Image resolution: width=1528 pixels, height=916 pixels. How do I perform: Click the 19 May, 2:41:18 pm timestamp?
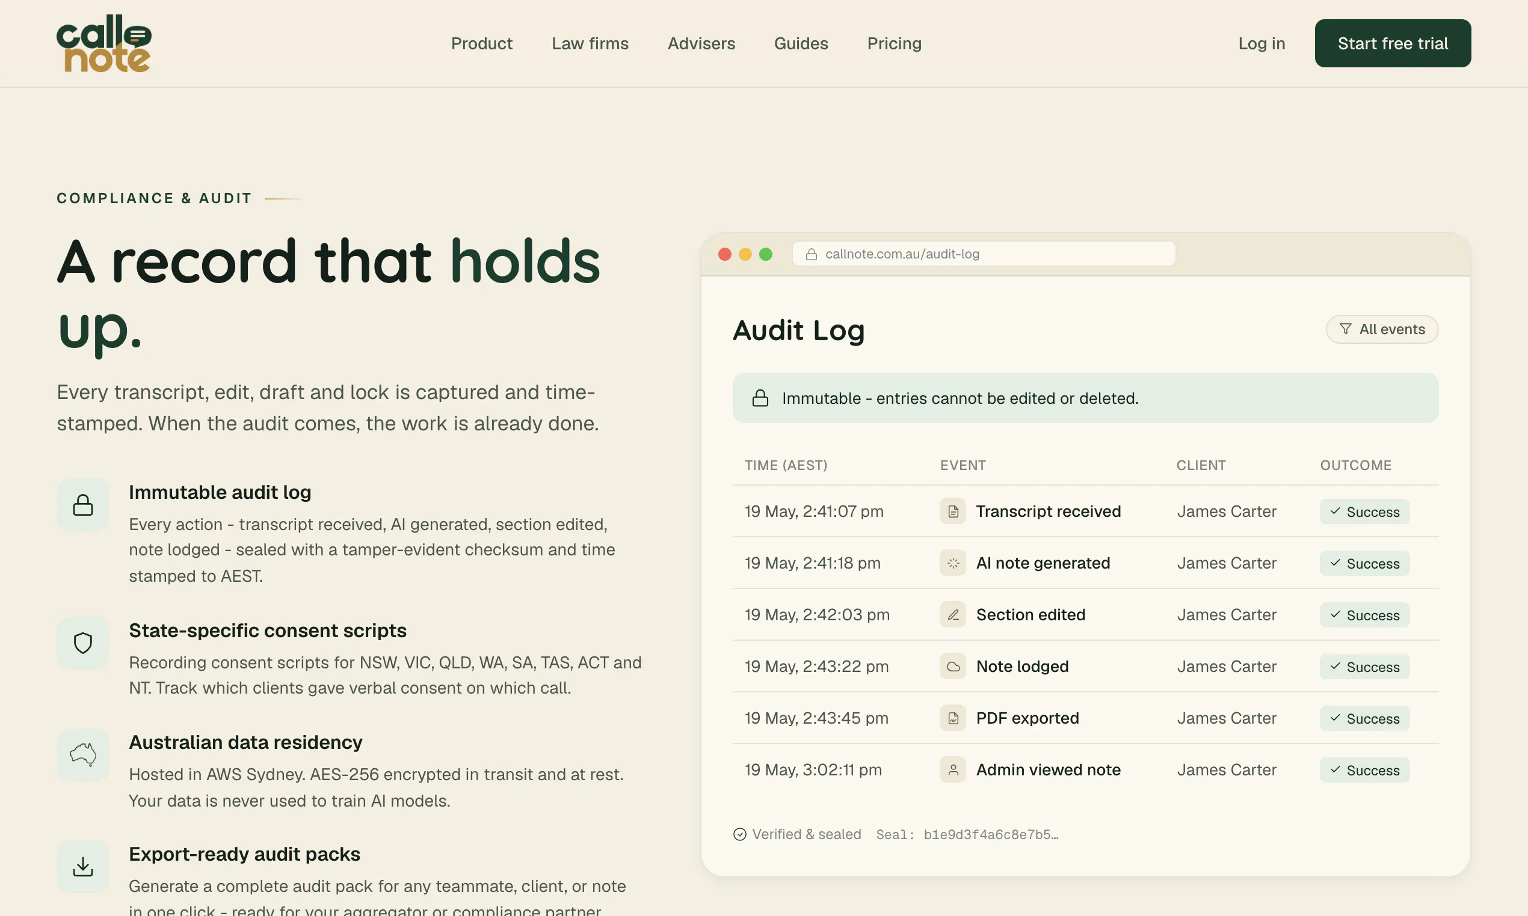click(x=812, y=563)
